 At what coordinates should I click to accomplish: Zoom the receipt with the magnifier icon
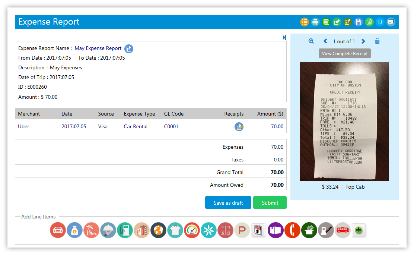(x=311, y=41)
